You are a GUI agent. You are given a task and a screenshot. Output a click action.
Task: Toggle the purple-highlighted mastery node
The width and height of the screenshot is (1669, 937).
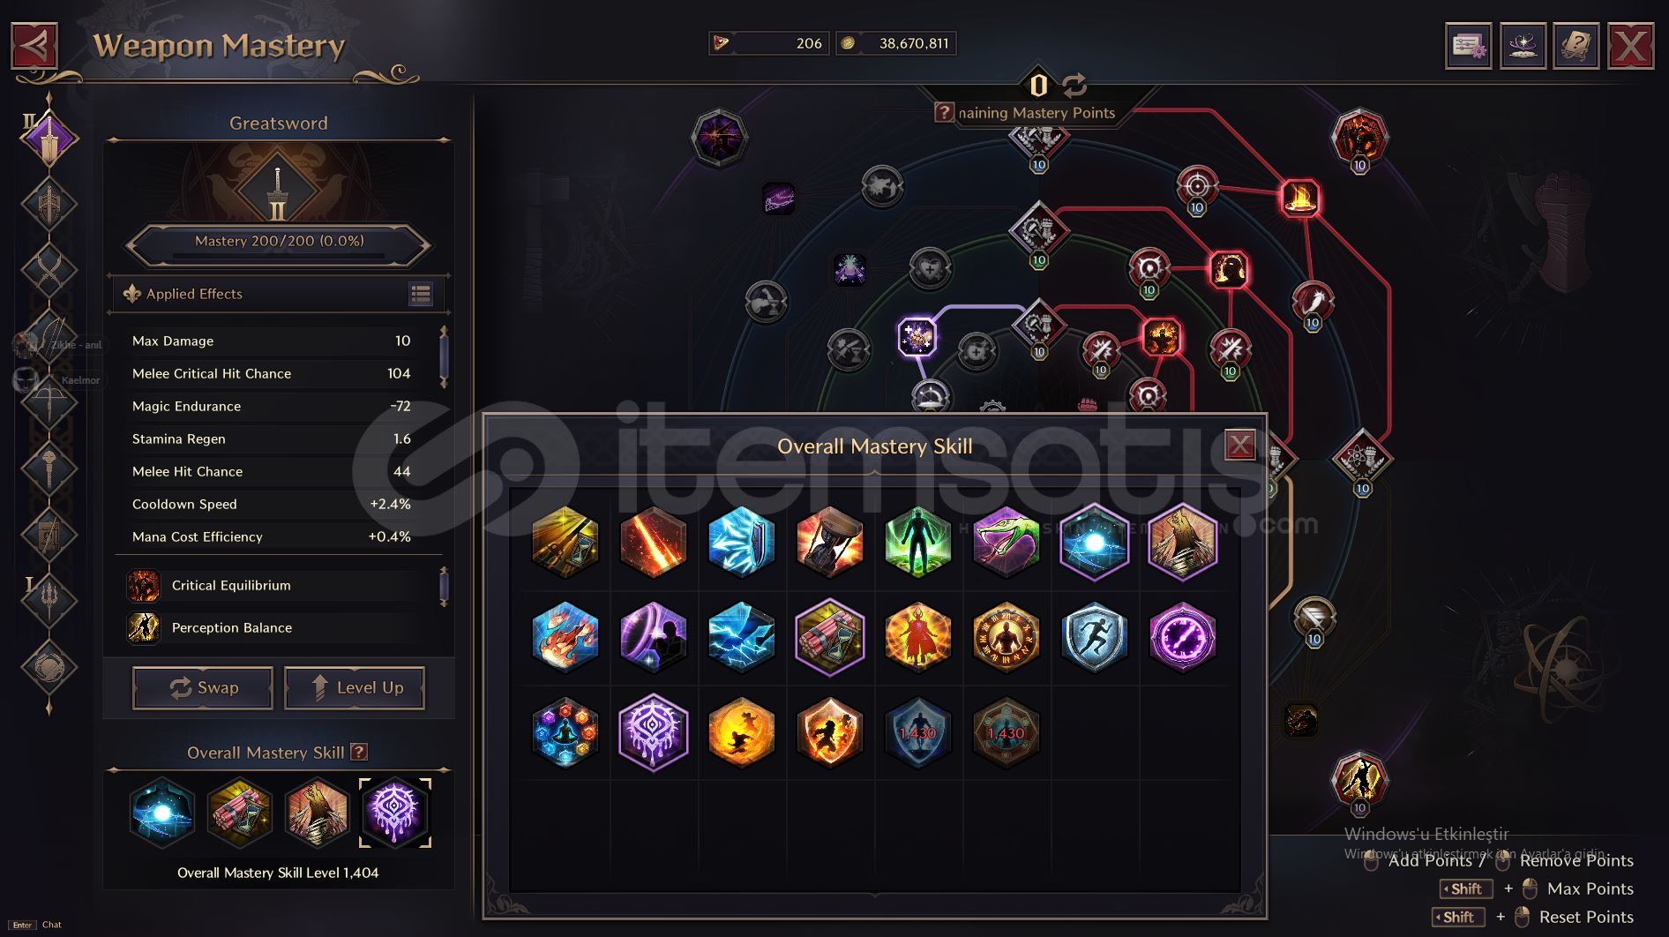pos(917,336)
